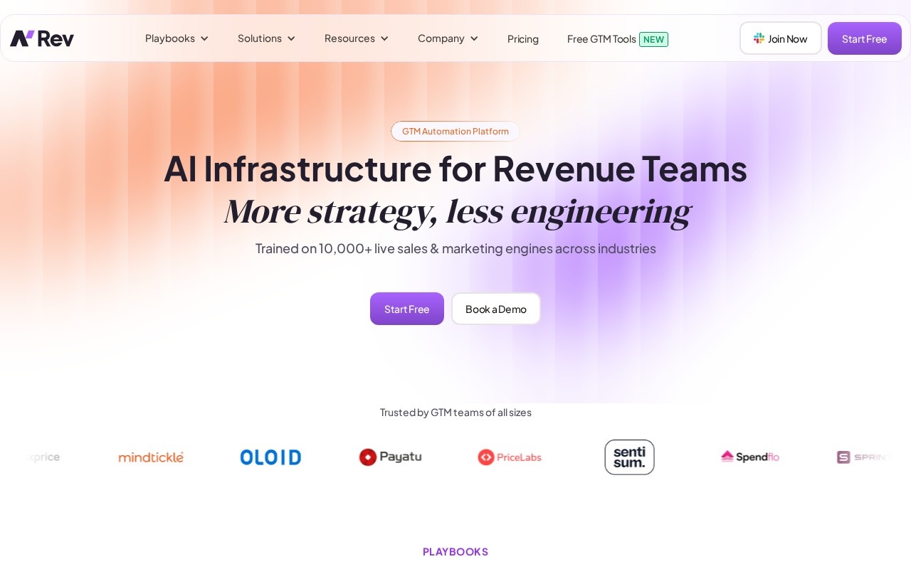Click 'More strategy, less engineering' tagline
The width and height of the screenshot is (911, 569).
(457, 211)
